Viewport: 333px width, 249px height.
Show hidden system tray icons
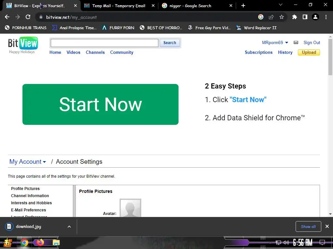click(270, 243)
